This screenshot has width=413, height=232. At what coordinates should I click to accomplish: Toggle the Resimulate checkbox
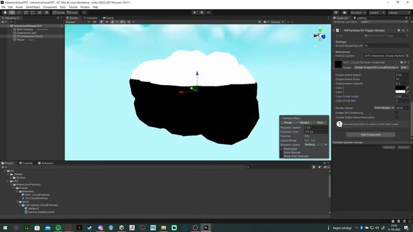click(x=281, y=149)
